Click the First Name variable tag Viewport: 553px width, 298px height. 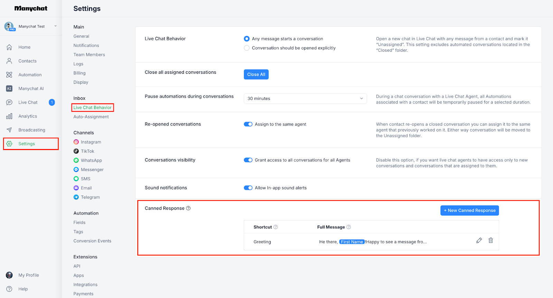(352, 242)
